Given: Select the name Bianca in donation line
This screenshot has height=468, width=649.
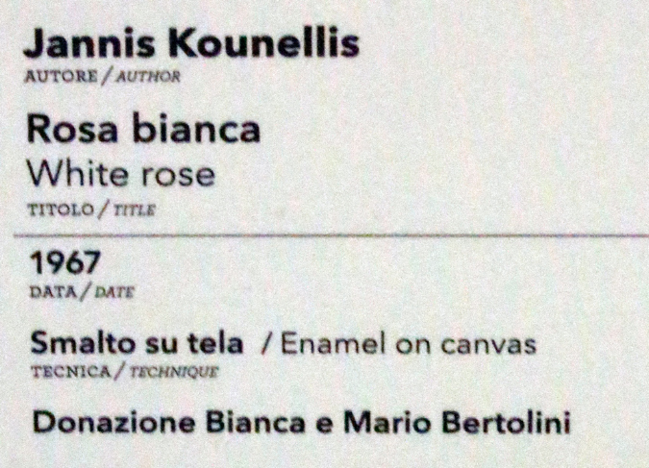Looking at the screenshot, I should pos(256,423).
